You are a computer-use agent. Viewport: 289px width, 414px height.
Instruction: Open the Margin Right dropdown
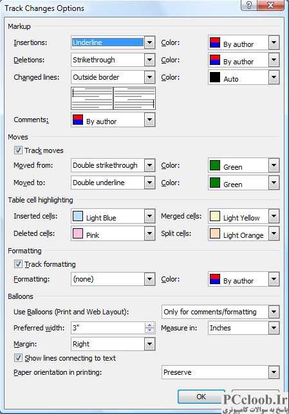(x=150, y=344)
